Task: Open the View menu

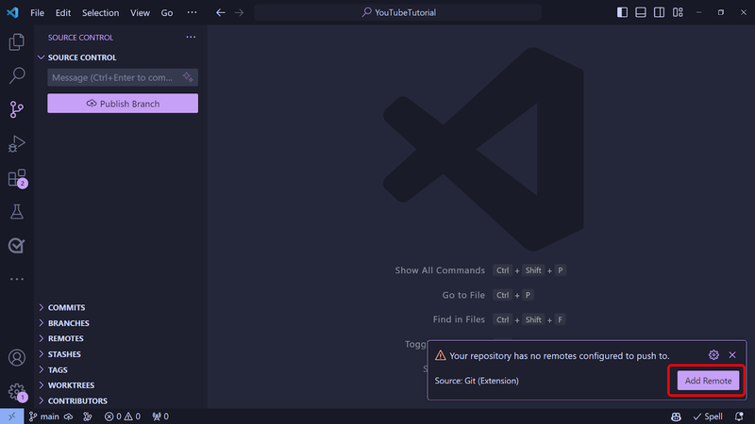Action: [x=140, y=12]
